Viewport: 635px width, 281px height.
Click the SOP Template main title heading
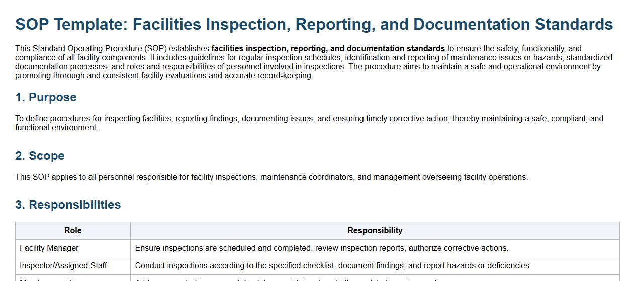[314, 24]
